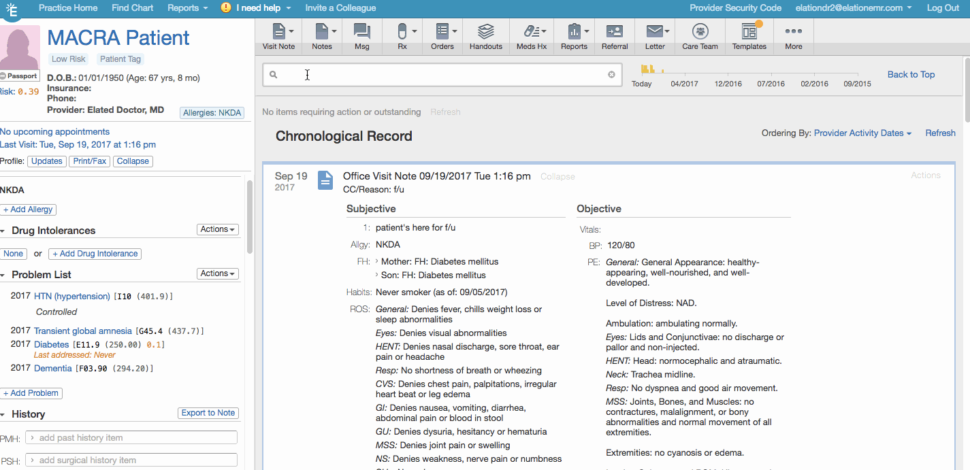This screenshot has height=470, width=970.
Task: Click add past history item field
Action: point(131,438)
